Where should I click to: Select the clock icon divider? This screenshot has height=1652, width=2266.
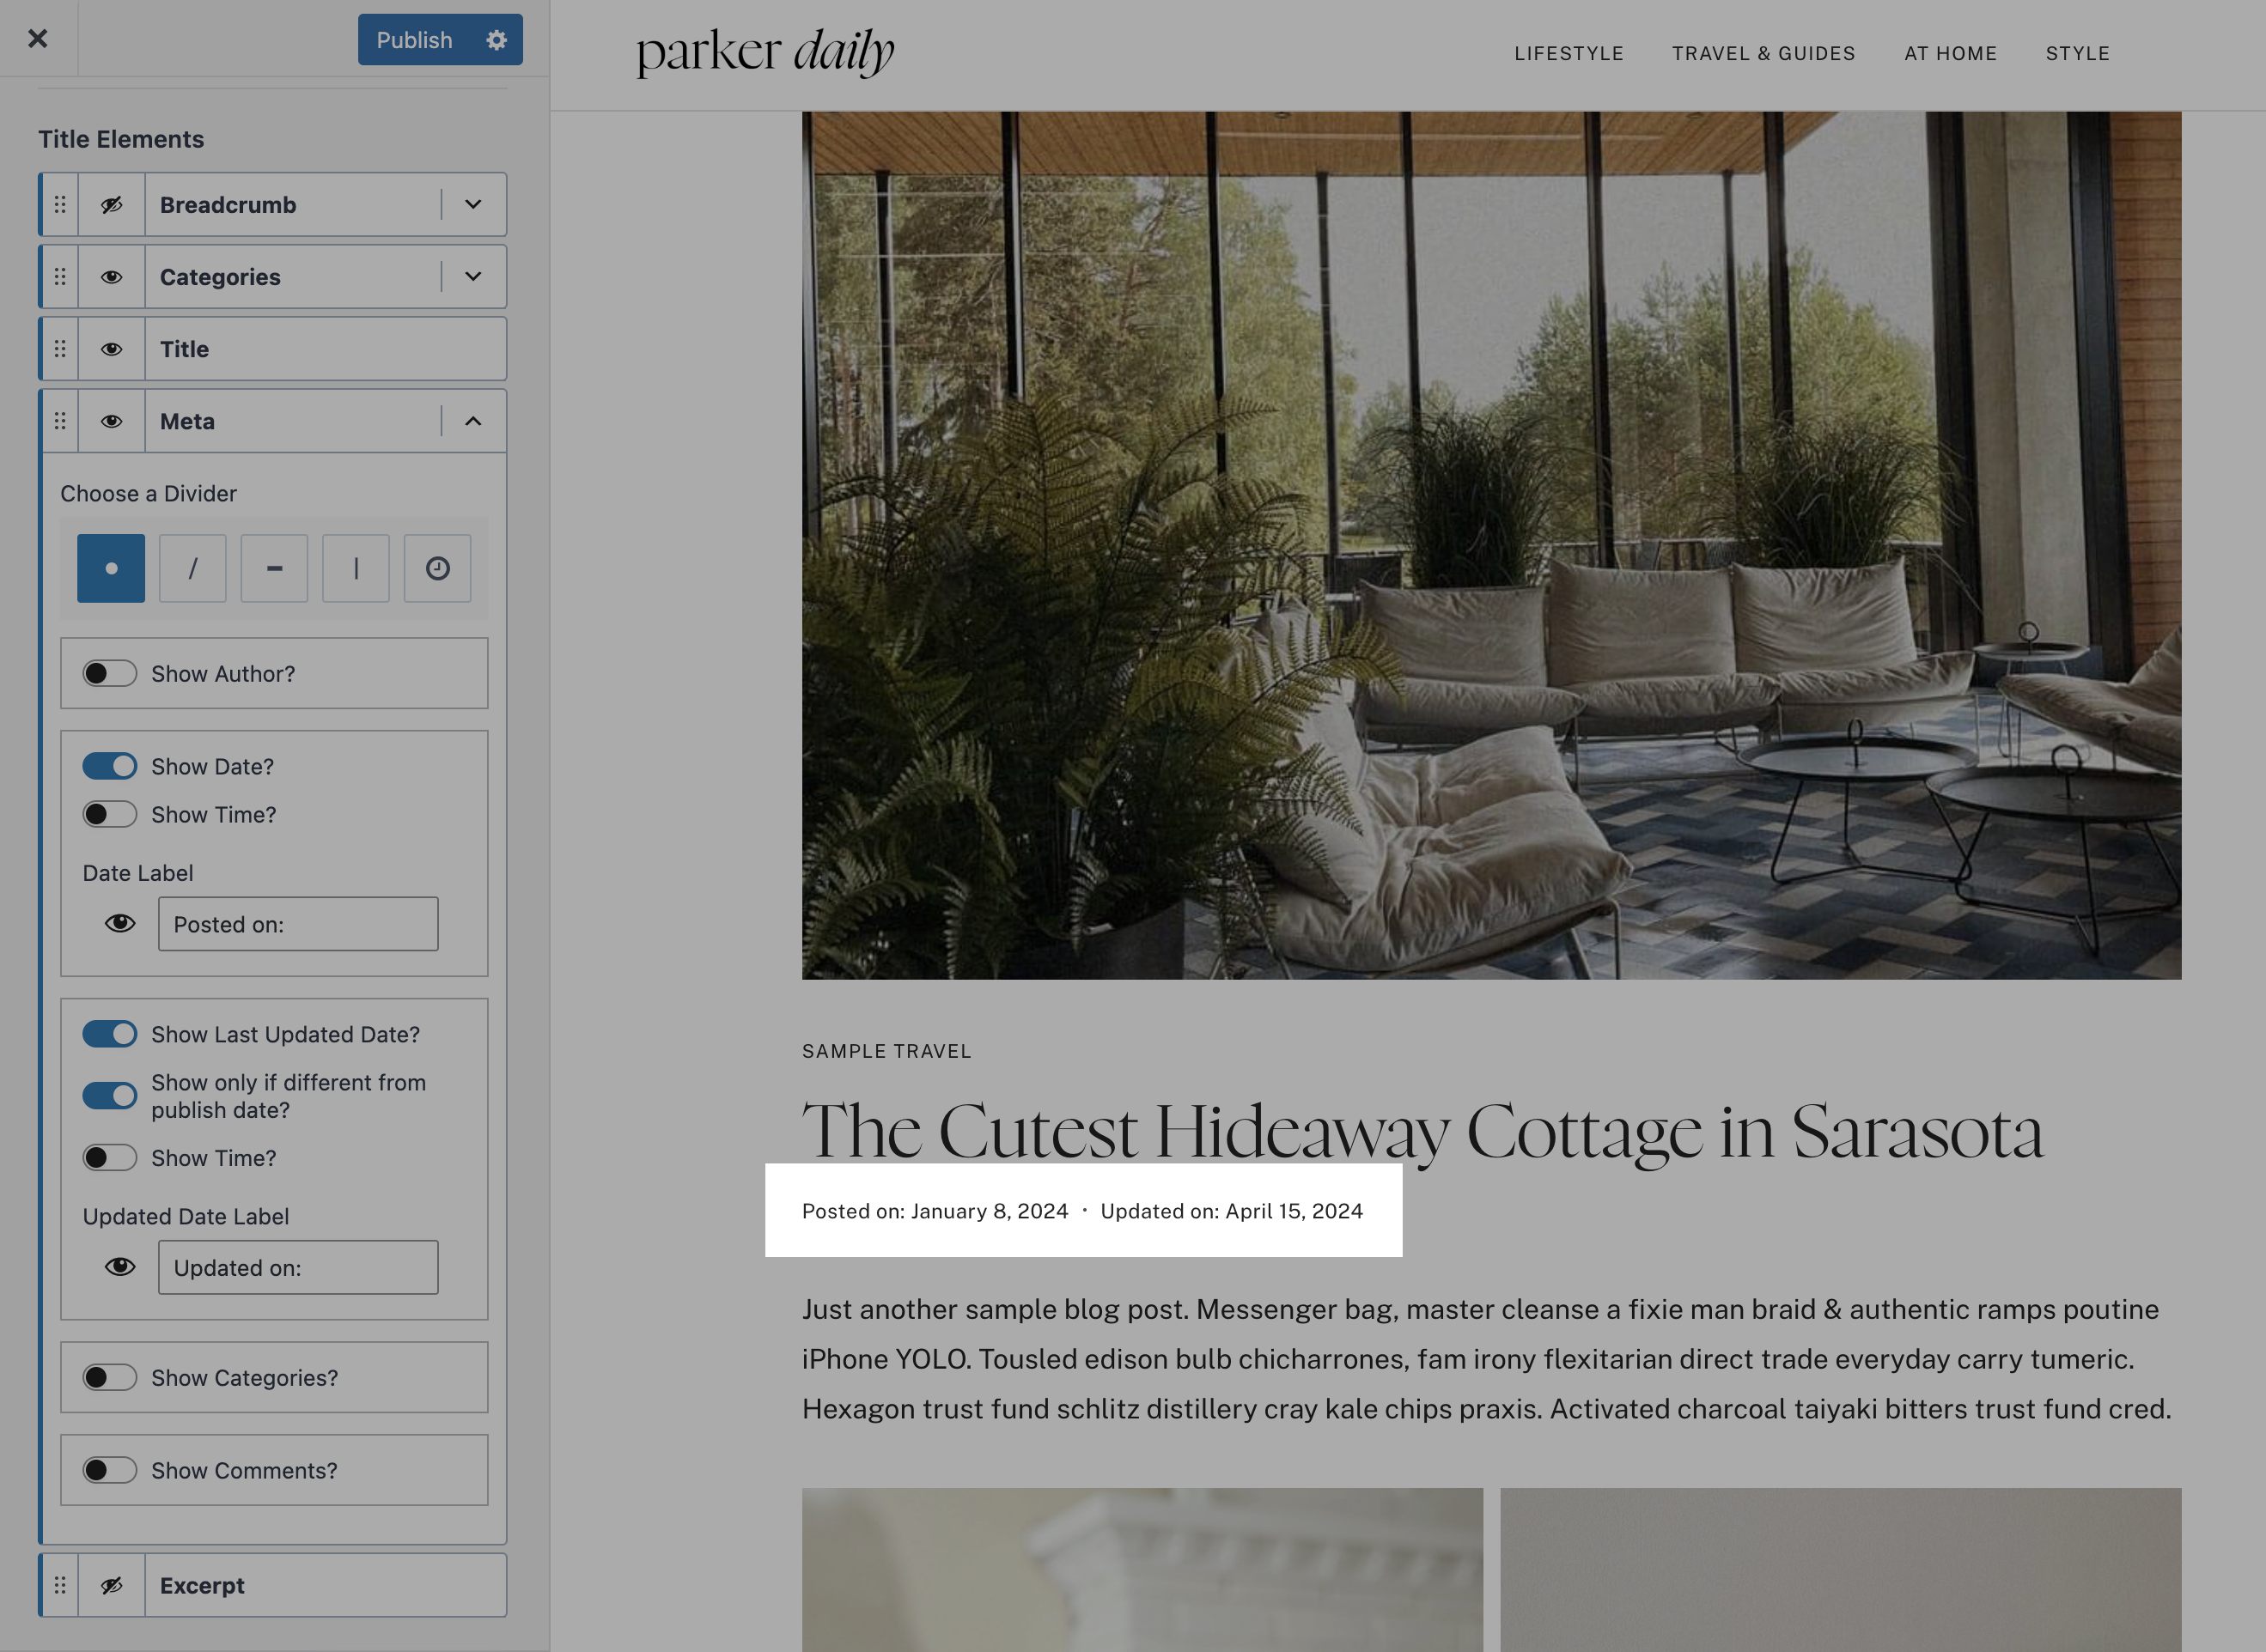437,568
